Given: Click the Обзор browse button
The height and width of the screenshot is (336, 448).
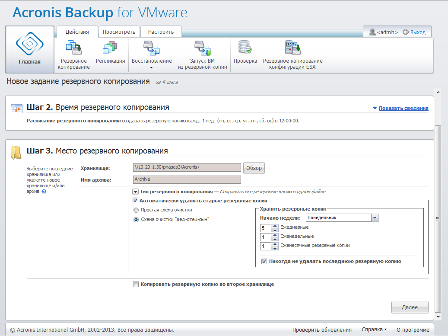Looking at the screenshot, I should pyautogui.click(x=254, y=168).
